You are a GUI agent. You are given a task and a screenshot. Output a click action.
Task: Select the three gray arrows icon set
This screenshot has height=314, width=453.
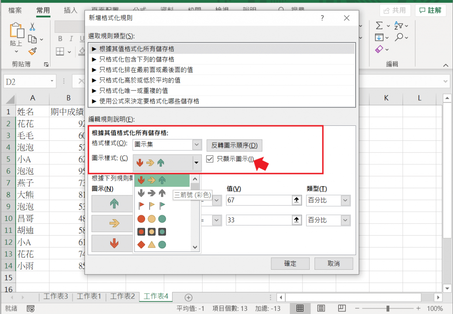151,193
